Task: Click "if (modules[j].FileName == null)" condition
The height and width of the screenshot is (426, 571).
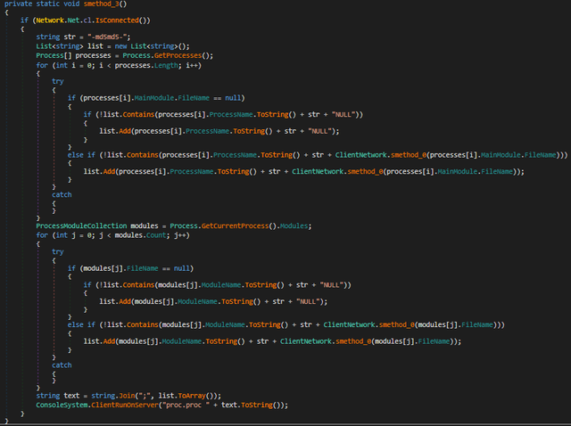Action: click(130, 268)
